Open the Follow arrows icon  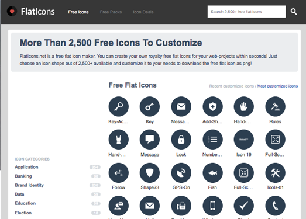coord(118,173)
